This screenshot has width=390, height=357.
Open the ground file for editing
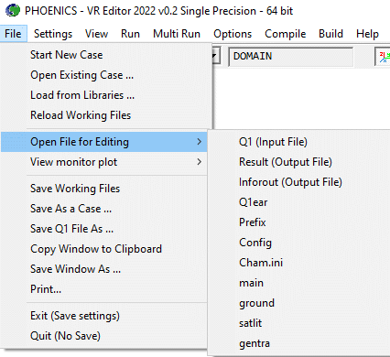tap(256, 303)
